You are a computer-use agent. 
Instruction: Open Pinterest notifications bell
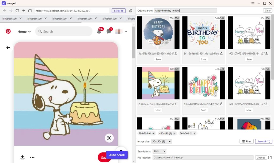(99, 31)
